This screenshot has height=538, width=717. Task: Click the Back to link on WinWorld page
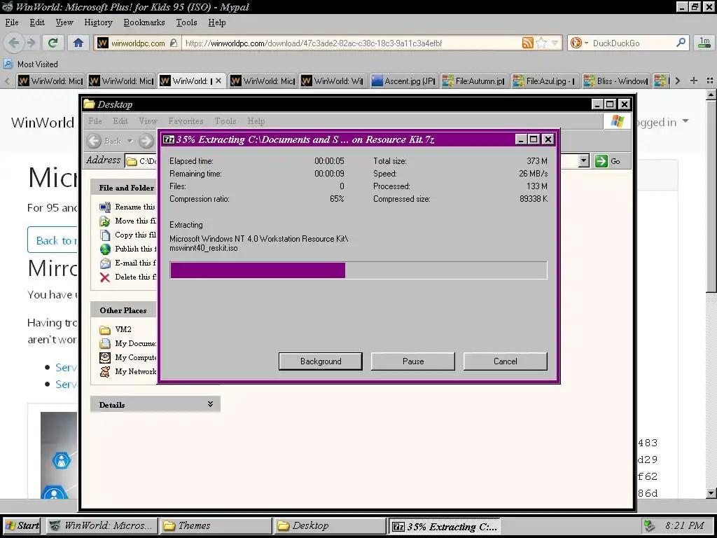(x=52, y=241)
